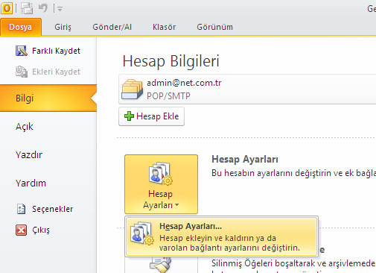This screenshot has width=376, height=273.
Task: Open Seçenekler label in sidebar
Action: [52, 209]
